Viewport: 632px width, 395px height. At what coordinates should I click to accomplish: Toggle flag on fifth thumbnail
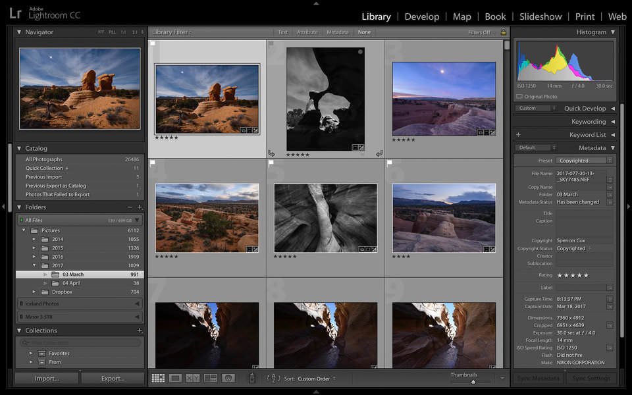point(271,163)
